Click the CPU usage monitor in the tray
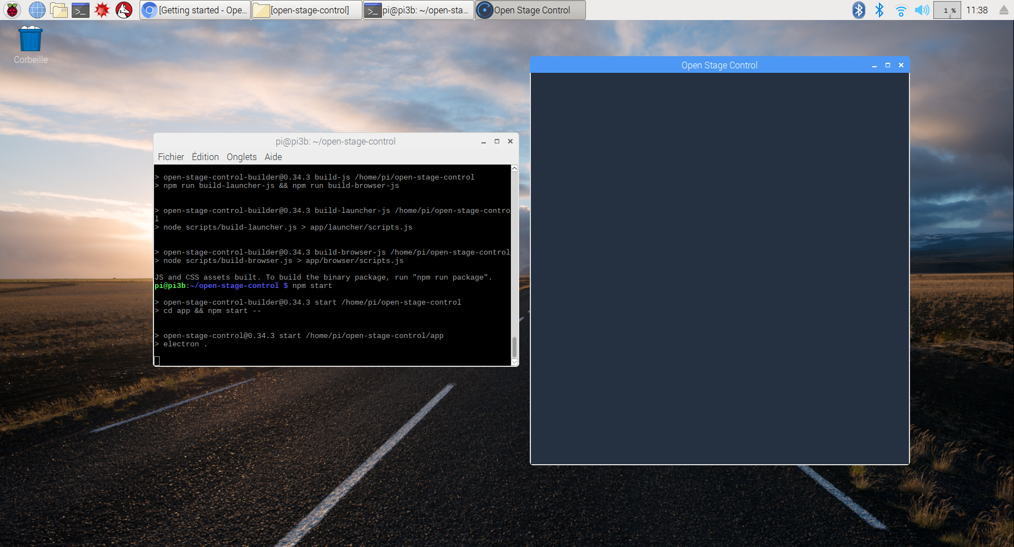 tap(947, 9)
